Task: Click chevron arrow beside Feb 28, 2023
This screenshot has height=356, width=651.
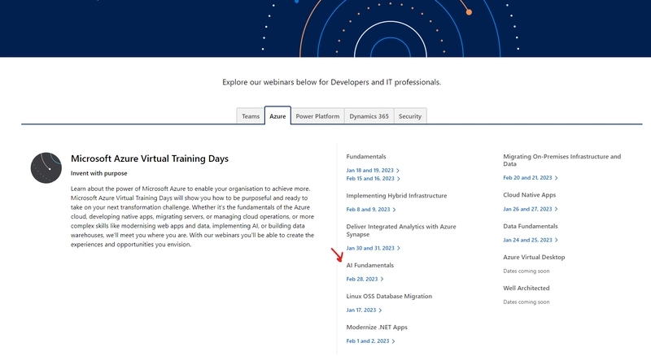Action: [382, 279]
